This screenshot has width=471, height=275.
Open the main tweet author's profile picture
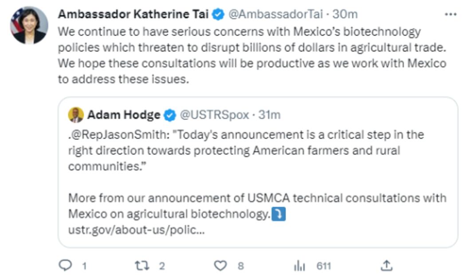[x=29, y=25]
